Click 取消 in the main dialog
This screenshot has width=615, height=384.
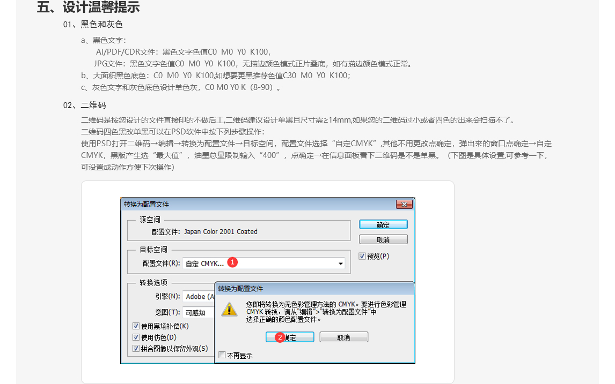click(x=384, y=239)
